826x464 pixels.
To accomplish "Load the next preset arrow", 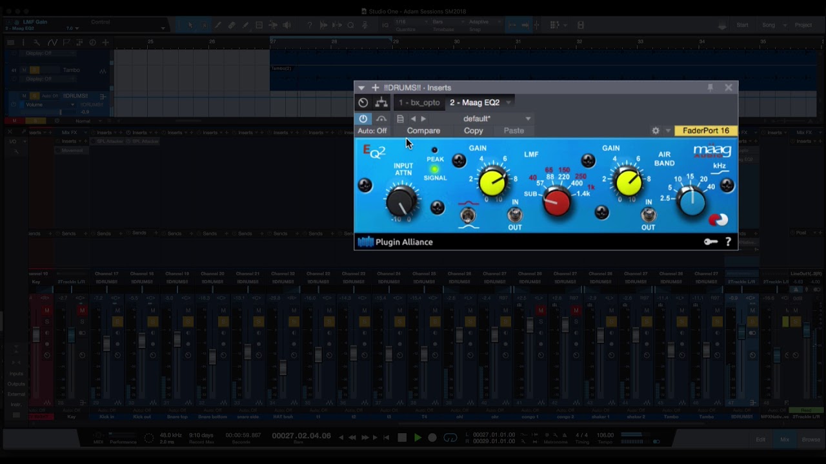I will coord(423,119).
